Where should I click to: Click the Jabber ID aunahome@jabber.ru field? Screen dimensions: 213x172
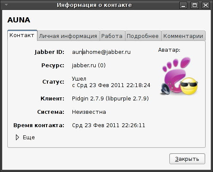(101, 52)
